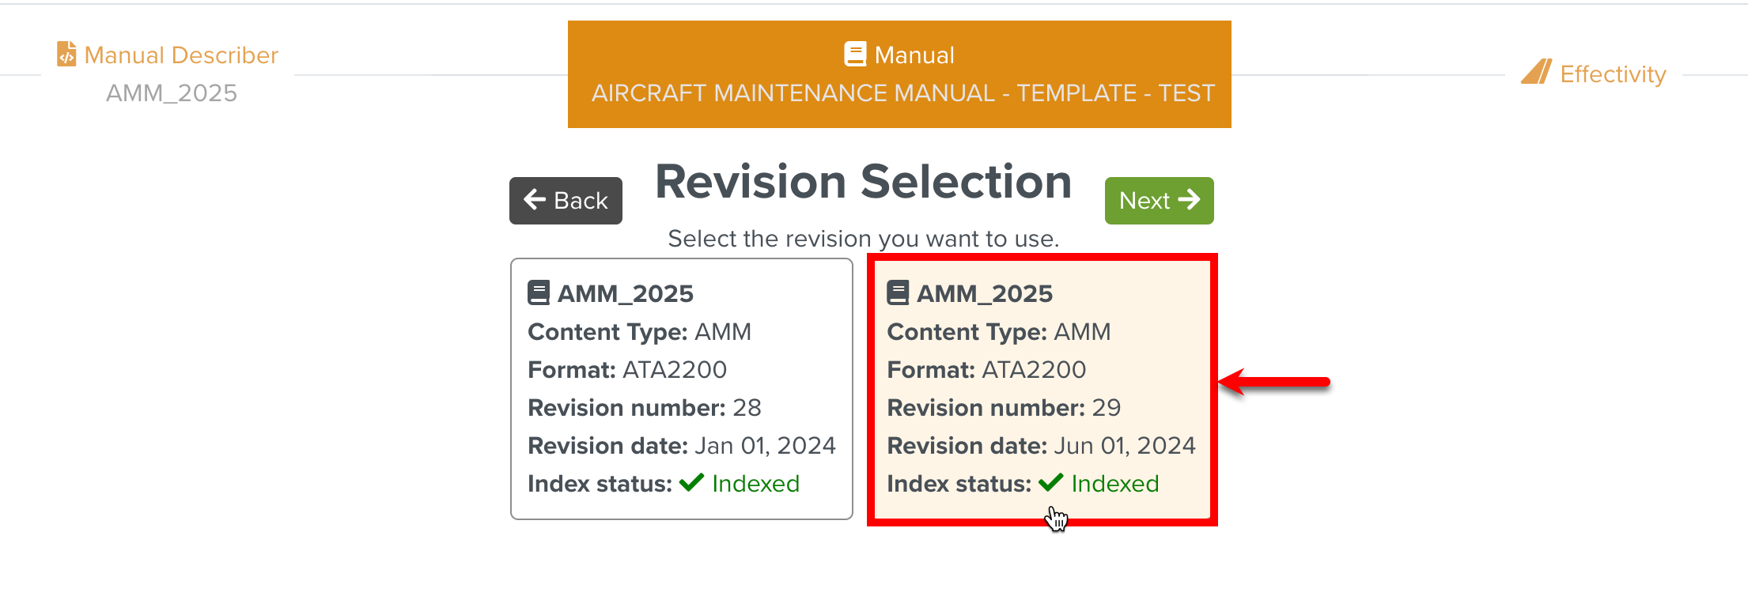The height and width of the screenshot is (596, 1748).
Task: Click AMM_2025 text under Manual Describer
Action: click(x=172, y=93)
